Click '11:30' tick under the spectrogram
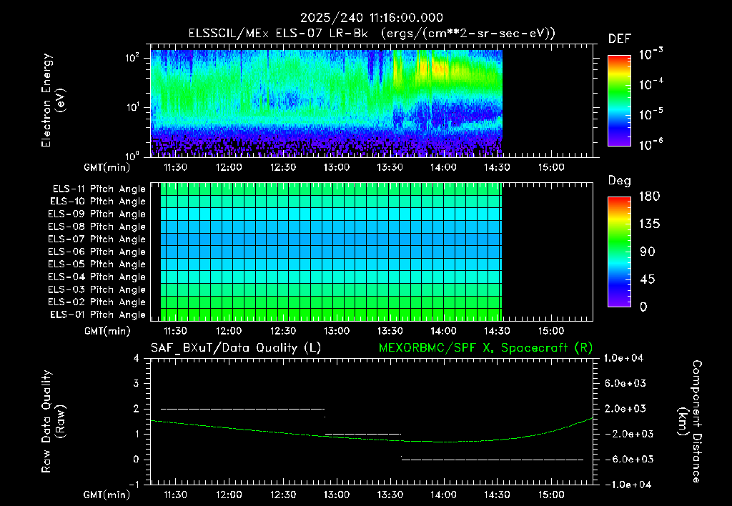Image resolution: width=732 pixels, height=506 pixels. 175,167
